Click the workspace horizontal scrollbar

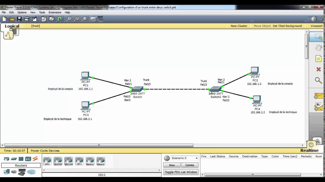pos(99,145)
